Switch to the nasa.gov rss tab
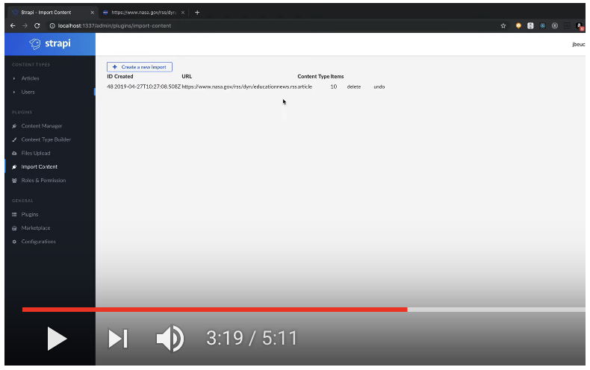 click(x=144, y=13)
